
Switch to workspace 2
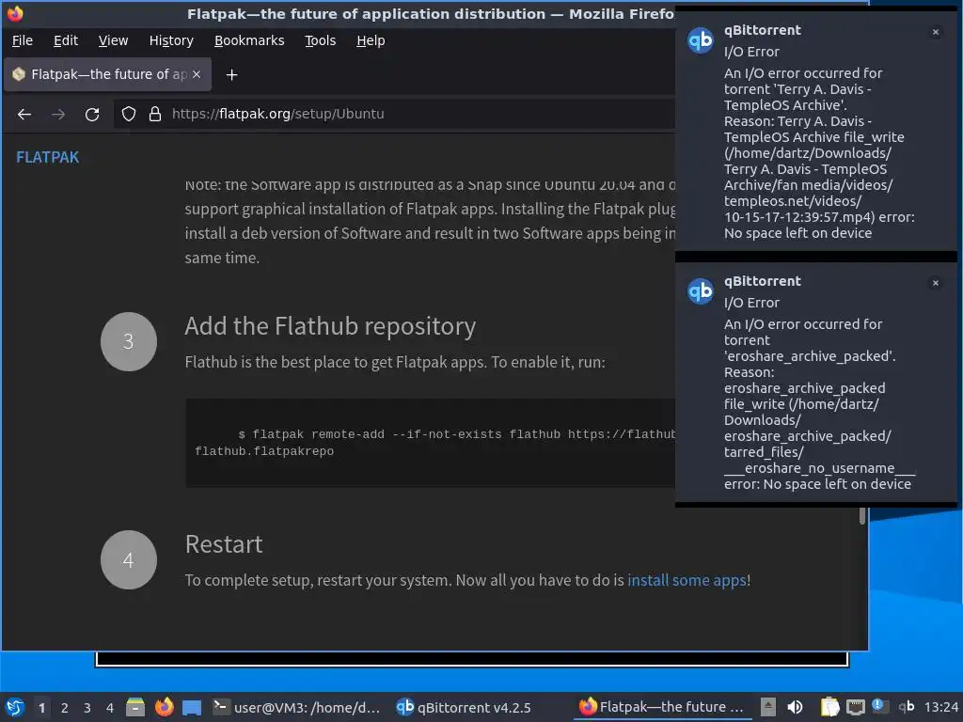[x=65, y=708]
